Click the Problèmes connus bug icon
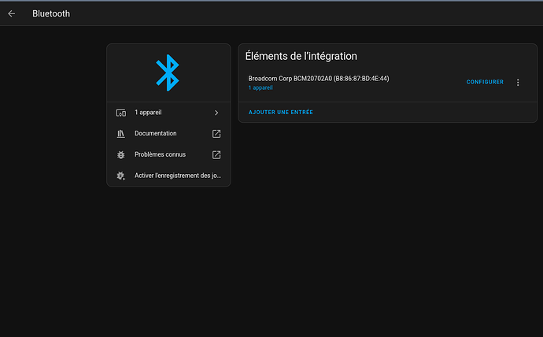Screen dimensions: 543x337 (121, 155)
